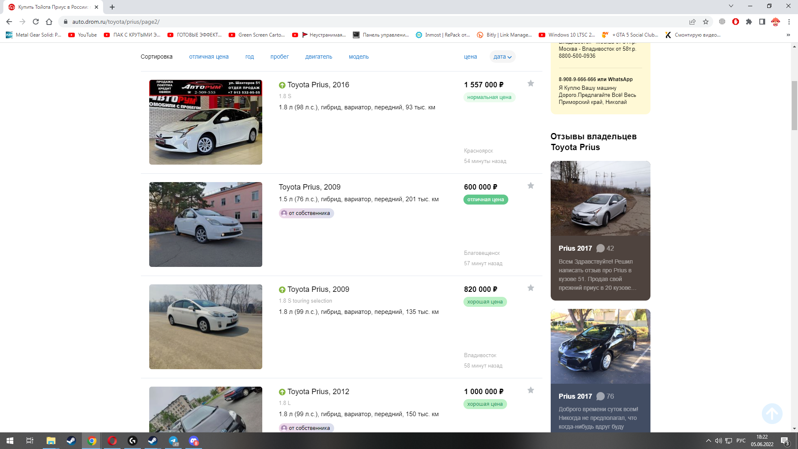Click the scroll-to-top arrow button
Screen dimensions: 798x449
pos(772,414)
